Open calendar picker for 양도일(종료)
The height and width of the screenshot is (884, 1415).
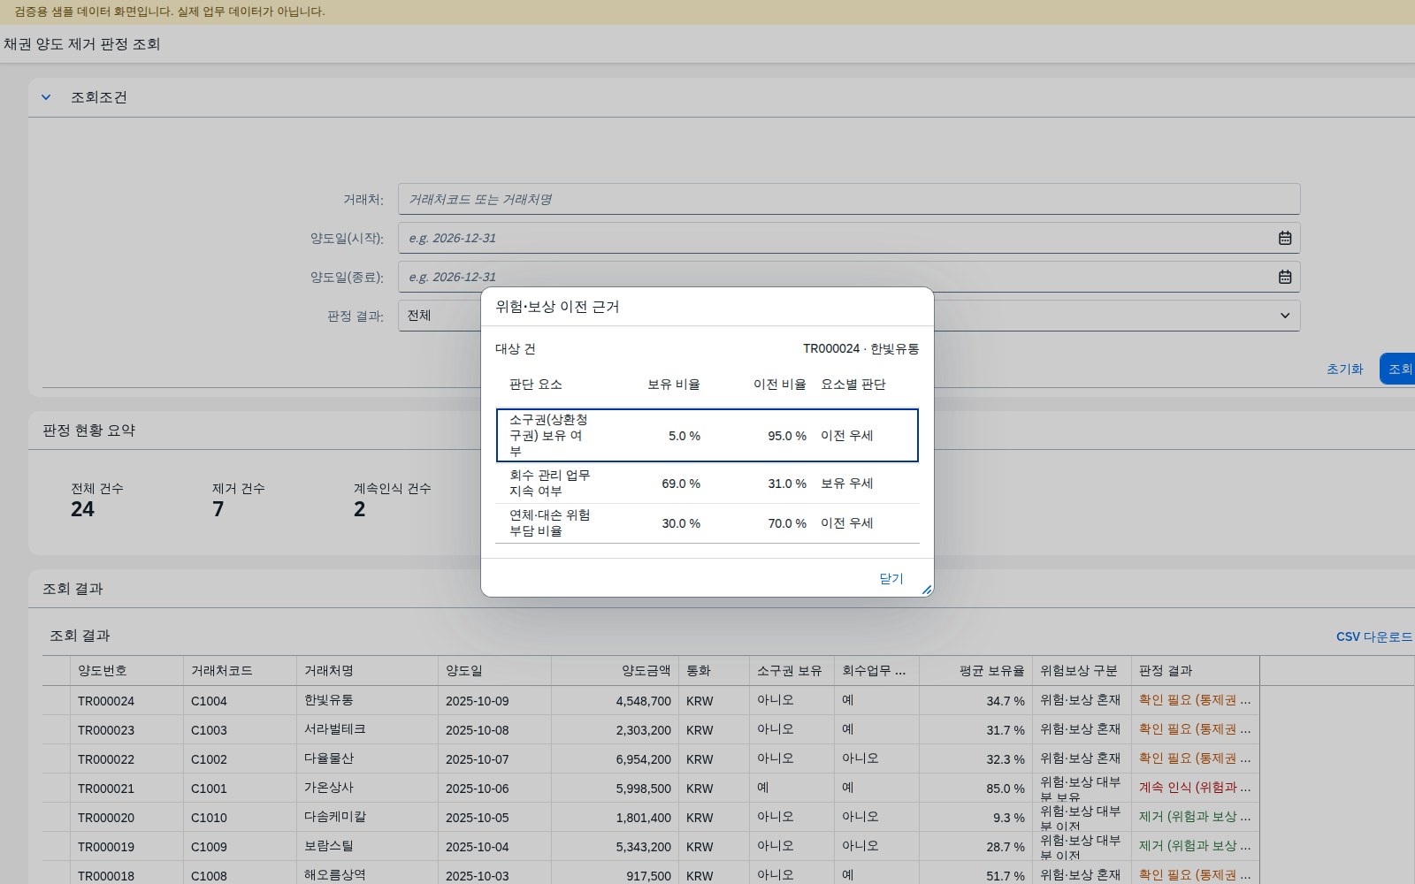pos(1285,277)
